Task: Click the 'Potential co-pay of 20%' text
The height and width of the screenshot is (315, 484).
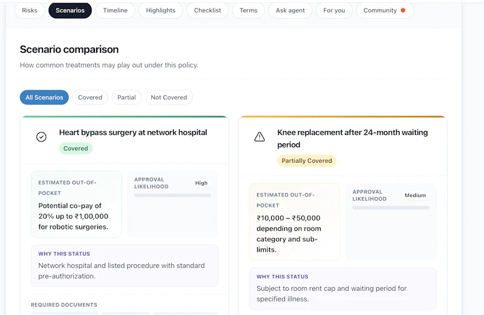Action: coord(73,216)
